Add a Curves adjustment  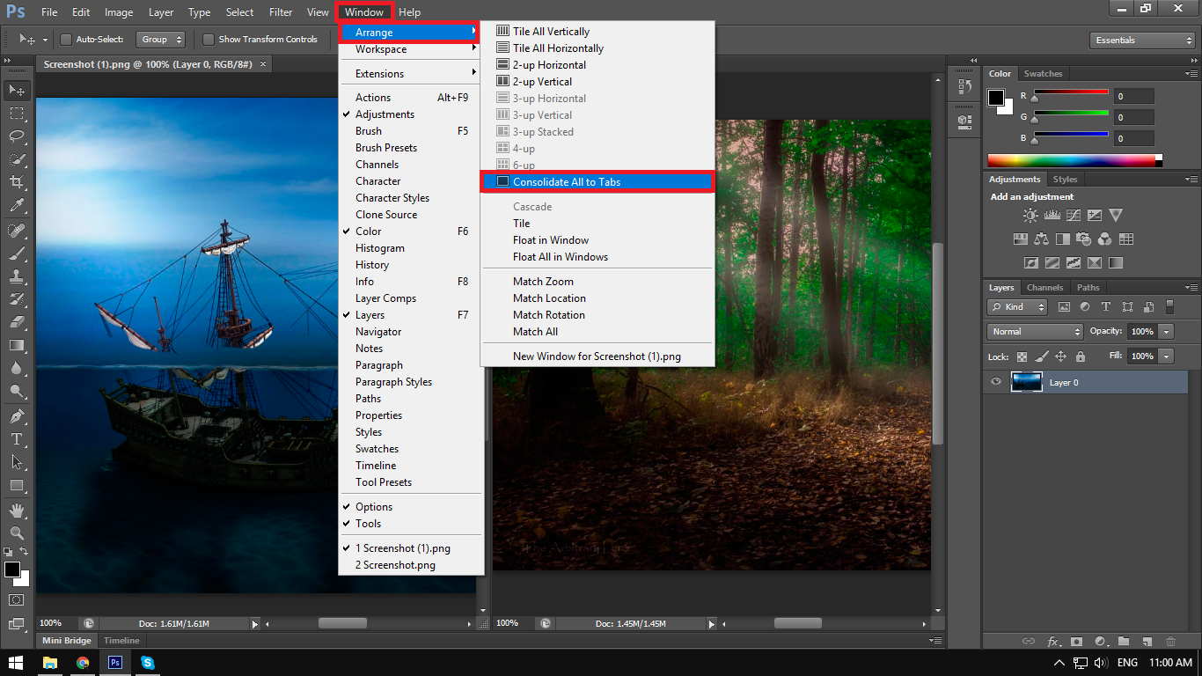[1074, 215]
